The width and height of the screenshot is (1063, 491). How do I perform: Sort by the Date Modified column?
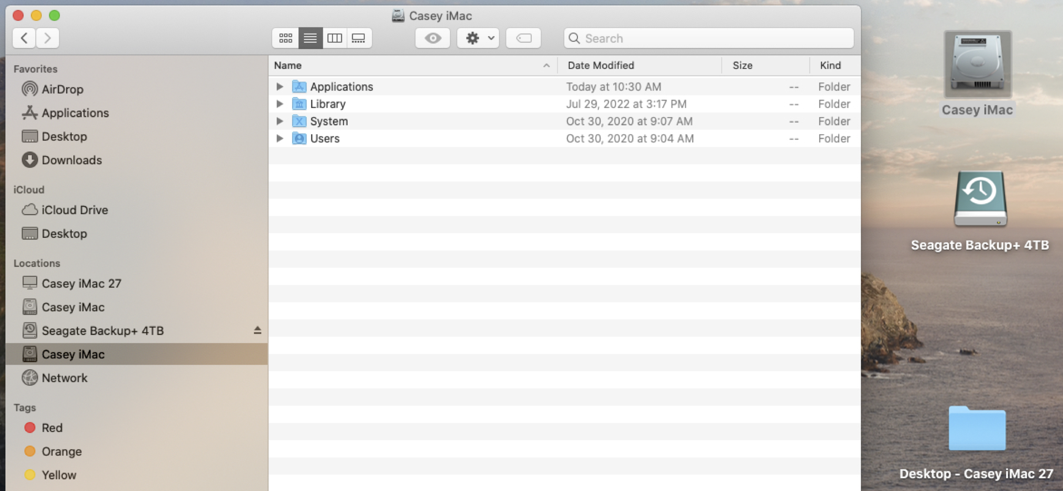(601, 65)
